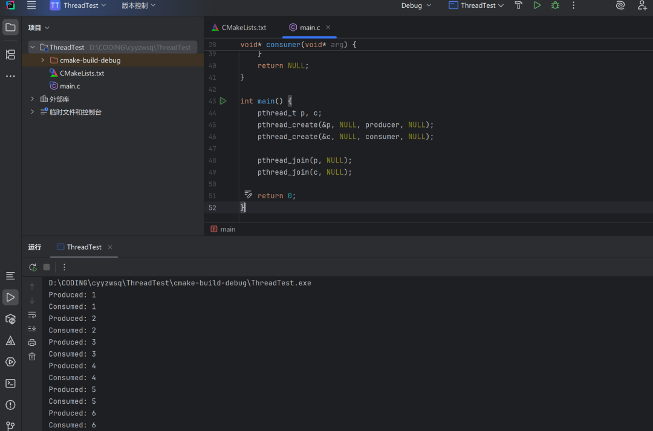Open the ThreadTest run configuration dropdown
This screenshot has width=653, height=431.
click(476, 5)
